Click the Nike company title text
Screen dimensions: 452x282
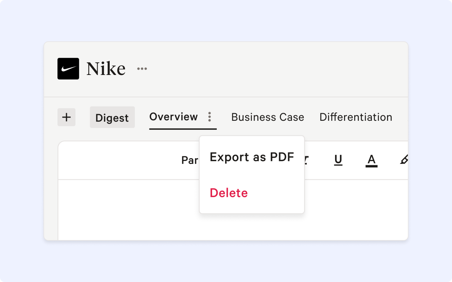pos(106,69)
